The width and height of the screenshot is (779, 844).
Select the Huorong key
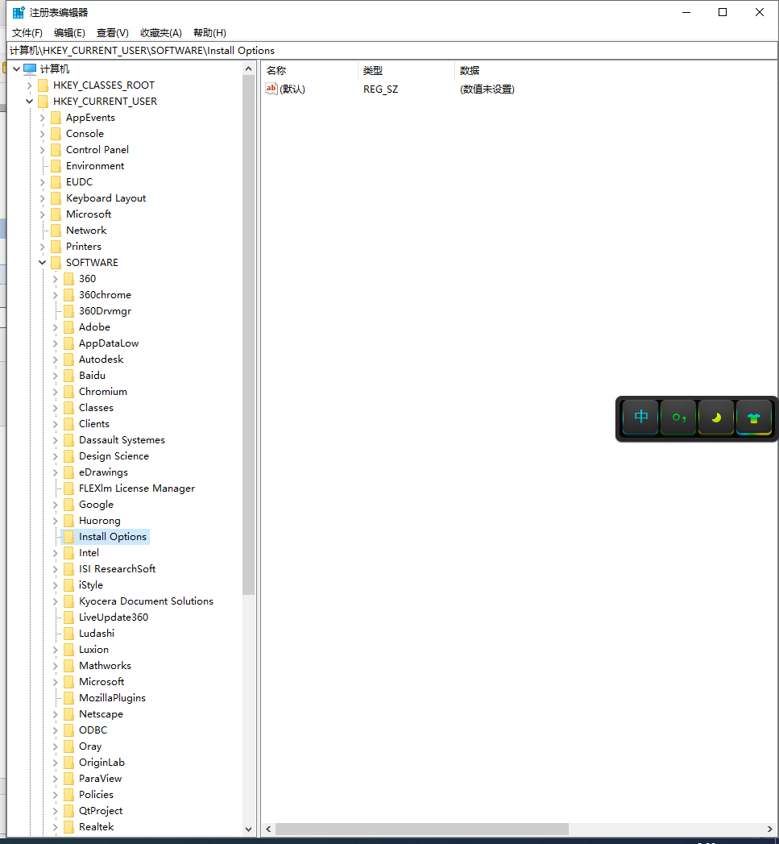coord(100,521)
